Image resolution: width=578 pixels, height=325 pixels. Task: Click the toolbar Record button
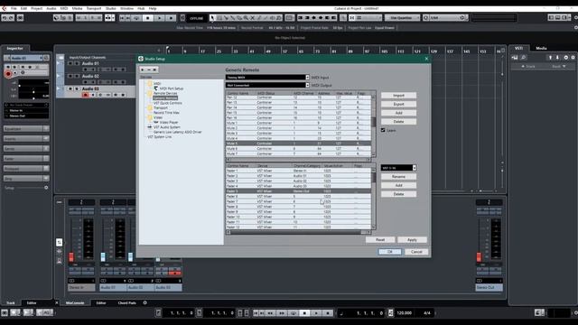pos(171,18)
